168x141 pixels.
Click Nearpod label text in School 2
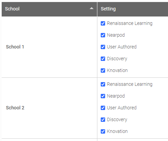tap(116, 96)
